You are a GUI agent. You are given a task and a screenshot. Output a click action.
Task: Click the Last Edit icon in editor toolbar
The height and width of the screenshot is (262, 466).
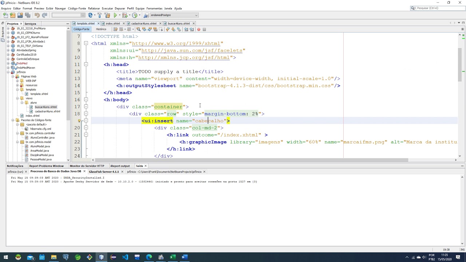coord(115,29)
